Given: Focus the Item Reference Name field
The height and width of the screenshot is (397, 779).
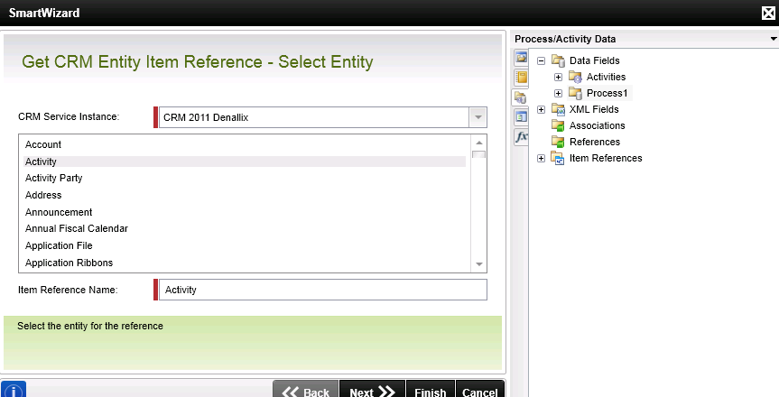Looking at the screenshot, I should coord(322,290).
